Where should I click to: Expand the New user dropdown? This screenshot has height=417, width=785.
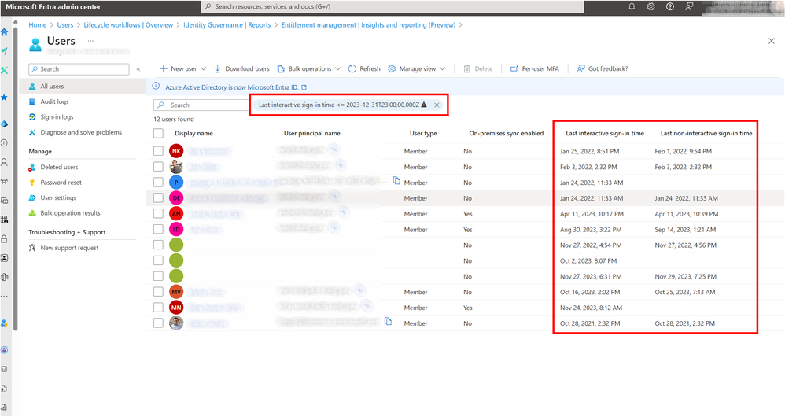pyautogui.click(x=203, y=68)
